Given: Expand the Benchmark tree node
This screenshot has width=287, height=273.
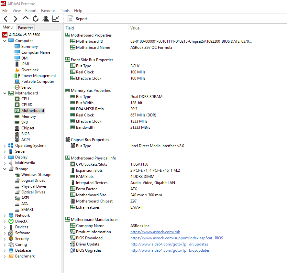Looking at the screenshot, I should click(x=5, y=257).
